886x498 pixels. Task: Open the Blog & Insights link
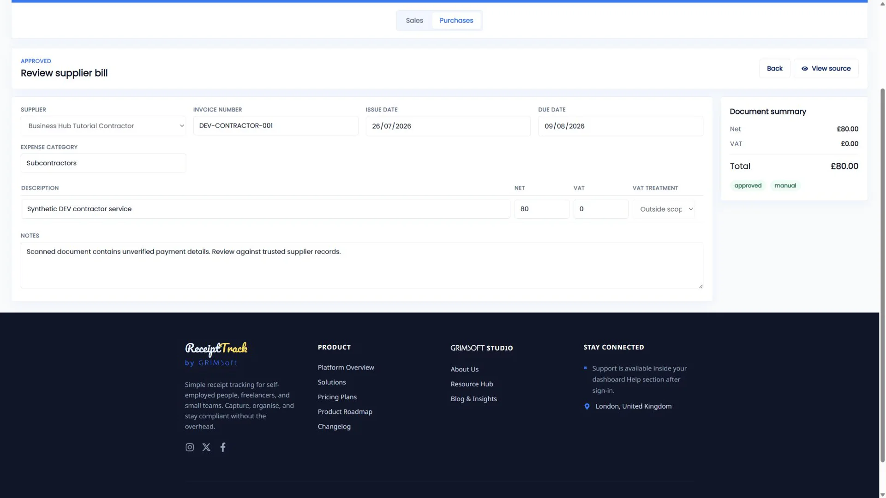(473, 399)
